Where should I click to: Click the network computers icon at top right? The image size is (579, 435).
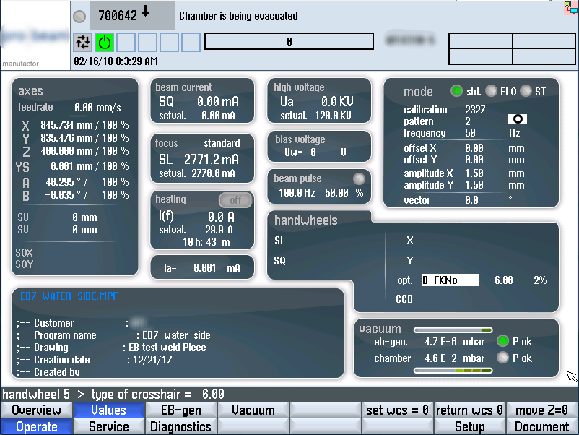pos(570,8)
